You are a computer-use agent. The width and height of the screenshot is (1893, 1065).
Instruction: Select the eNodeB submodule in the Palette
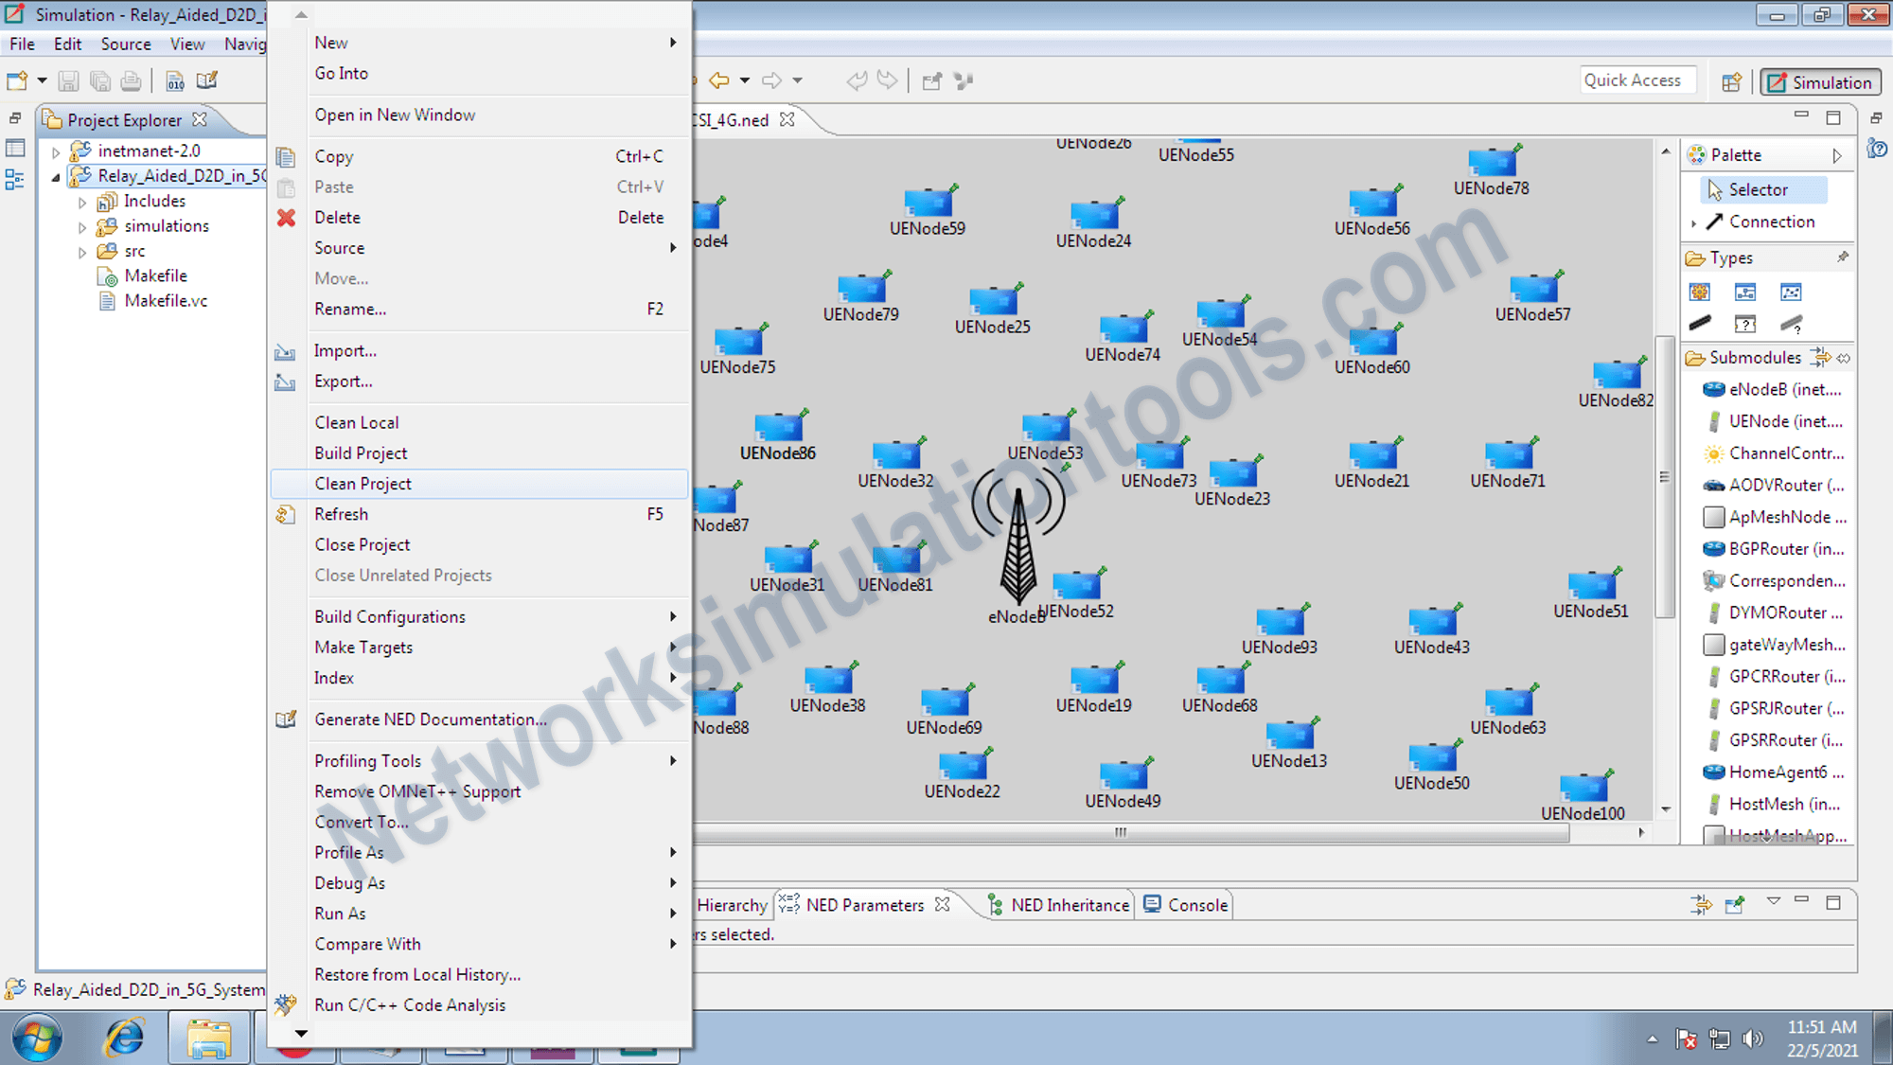[x=1778, y=389]
